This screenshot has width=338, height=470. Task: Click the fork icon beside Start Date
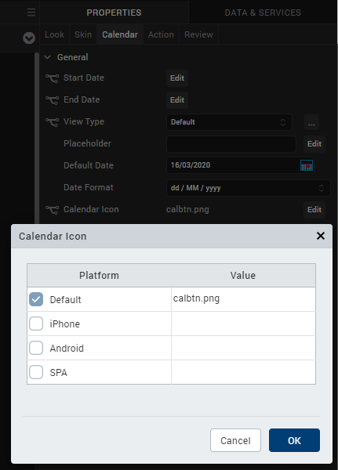[x=53, y=78]
